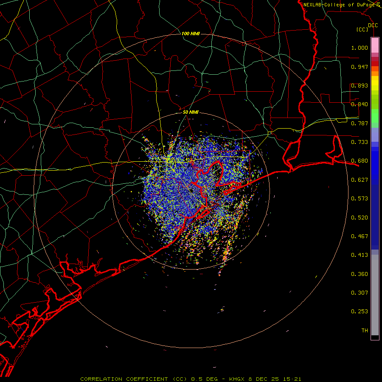382x382 pixels.
Task: Click the 0.893 scale value
Action: pyautogui.click(x=360, y=85)
